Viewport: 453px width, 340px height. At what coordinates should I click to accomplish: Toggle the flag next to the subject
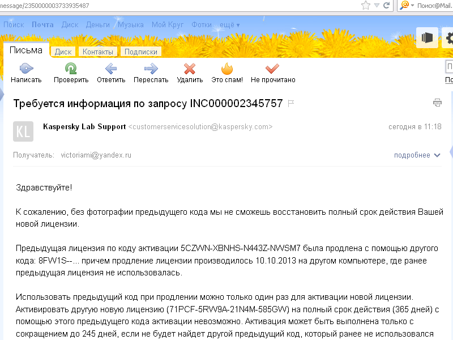tap(291, 103)
